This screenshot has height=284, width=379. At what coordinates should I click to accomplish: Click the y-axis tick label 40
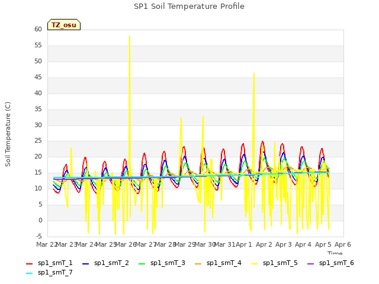pos(38,93)
